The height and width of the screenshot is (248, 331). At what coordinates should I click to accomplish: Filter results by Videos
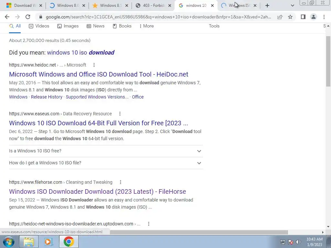pyautogui.click(x=39, y=26)
